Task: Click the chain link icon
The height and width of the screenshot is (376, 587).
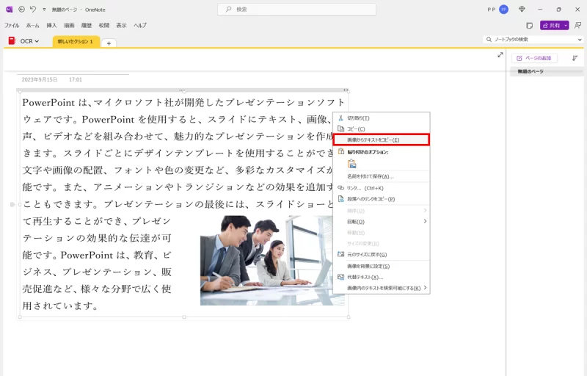Action: 340,188
